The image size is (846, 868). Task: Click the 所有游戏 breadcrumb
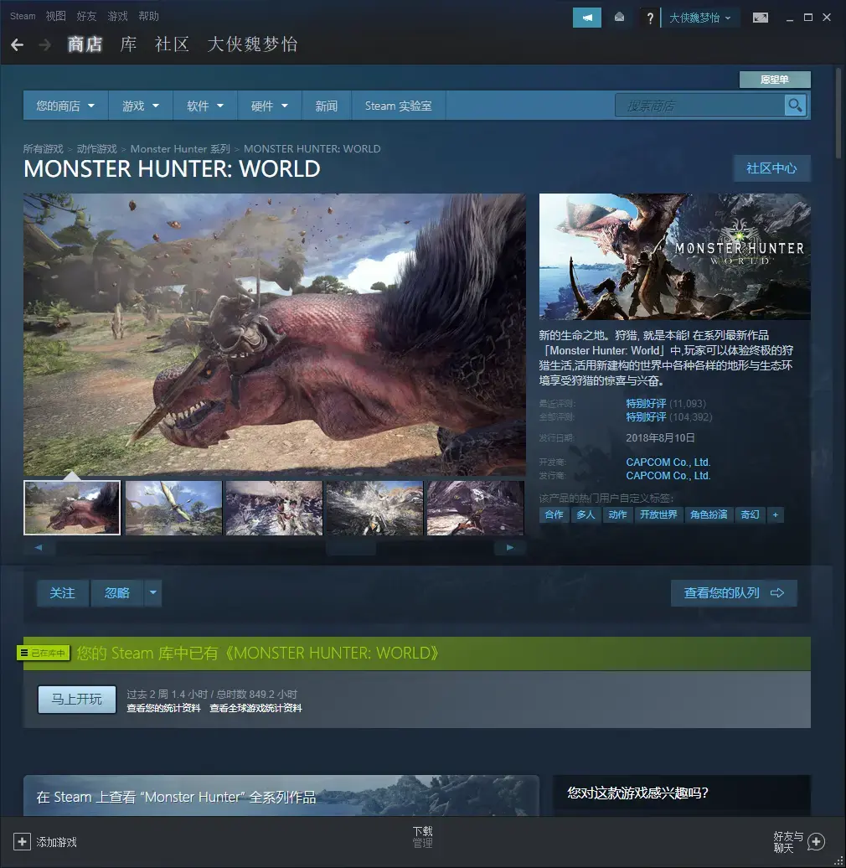44,149
